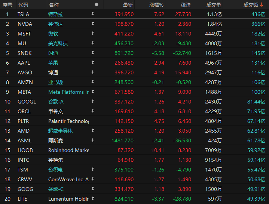269x204 pixels.
Task: Select the 阿斯麦 name cell
Action: (x=55, y=140)
